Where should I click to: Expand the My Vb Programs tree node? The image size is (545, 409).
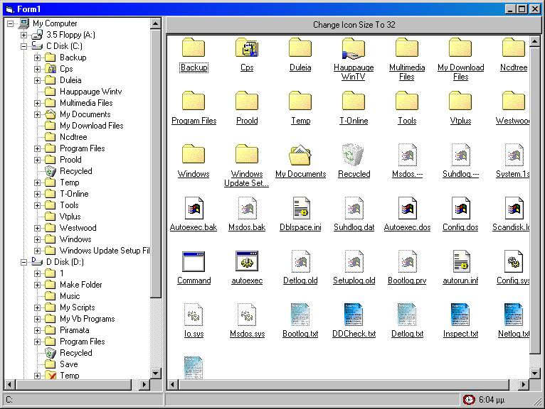[x=37, y=319]
